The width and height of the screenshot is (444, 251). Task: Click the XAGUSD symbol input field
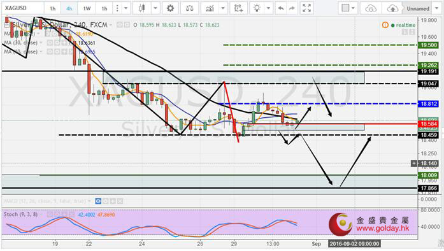(22, 8)
